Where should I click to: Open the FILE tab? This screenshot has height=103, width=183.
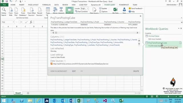(4, 5)
